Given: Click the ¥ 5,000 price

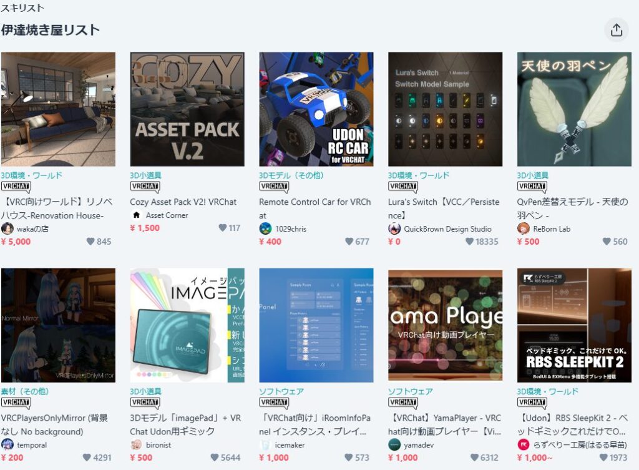Looking at the screenshot, I should 16,242.
